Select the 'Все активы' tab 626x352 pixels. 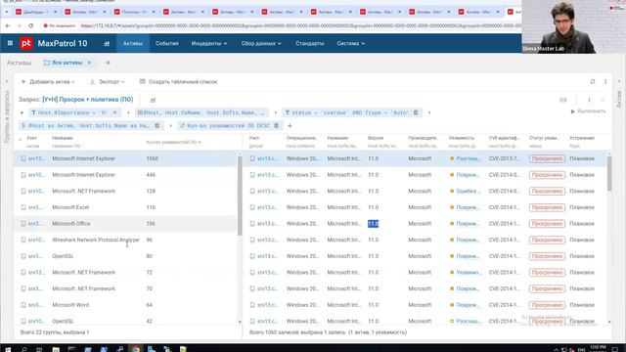[x=67, y=63]
